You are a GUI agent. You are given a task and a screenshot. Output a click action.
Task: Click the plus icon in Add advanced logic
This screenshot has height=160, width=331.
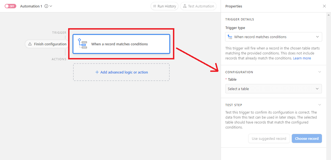click(x=97, y=72)
